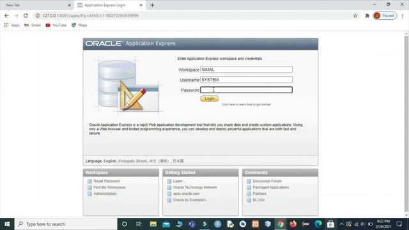
Task: Open Reset Password link
Action: point(107,181)
